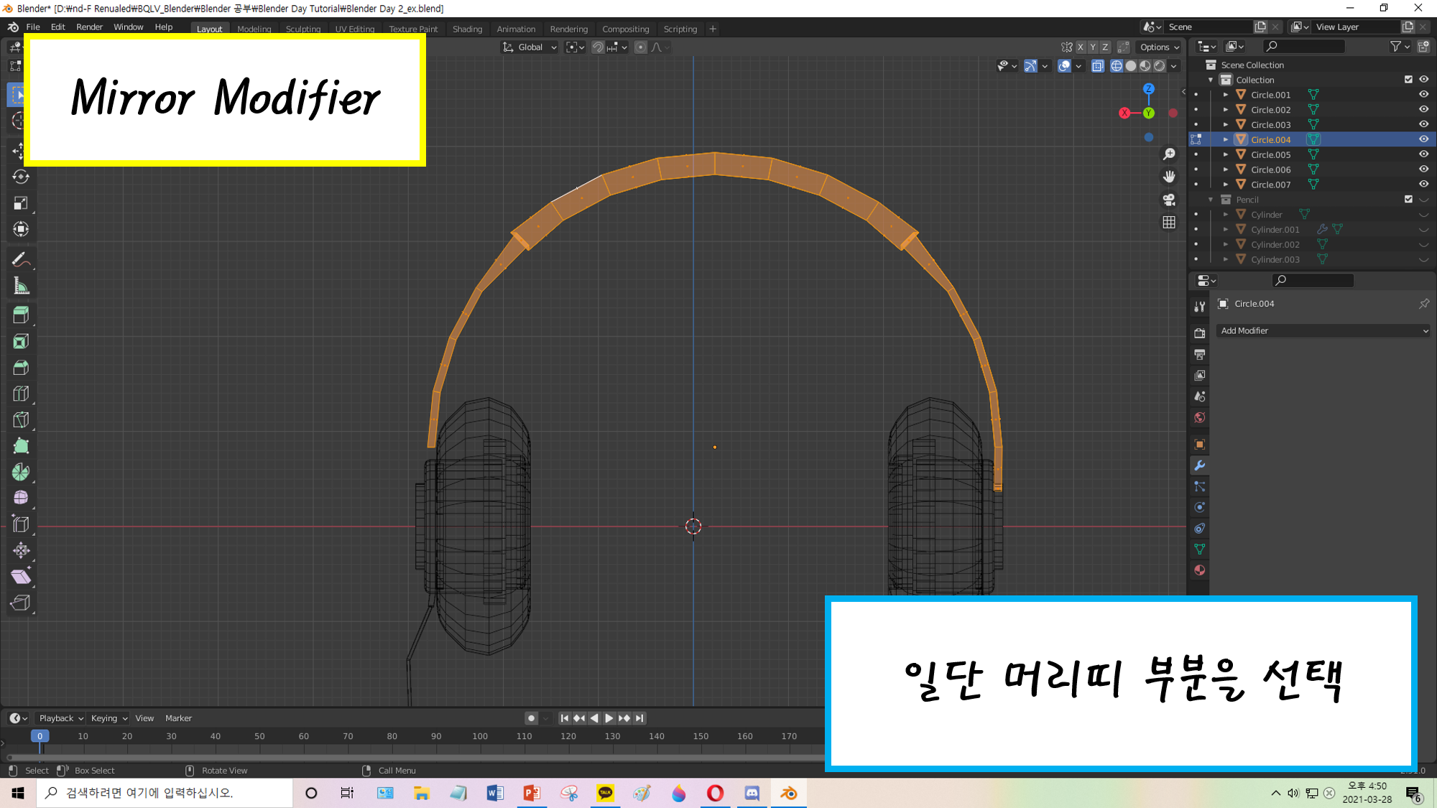Open the Add Modifier dropdown
This screenshot has width=1437, height=808.
pos(1323,331)
